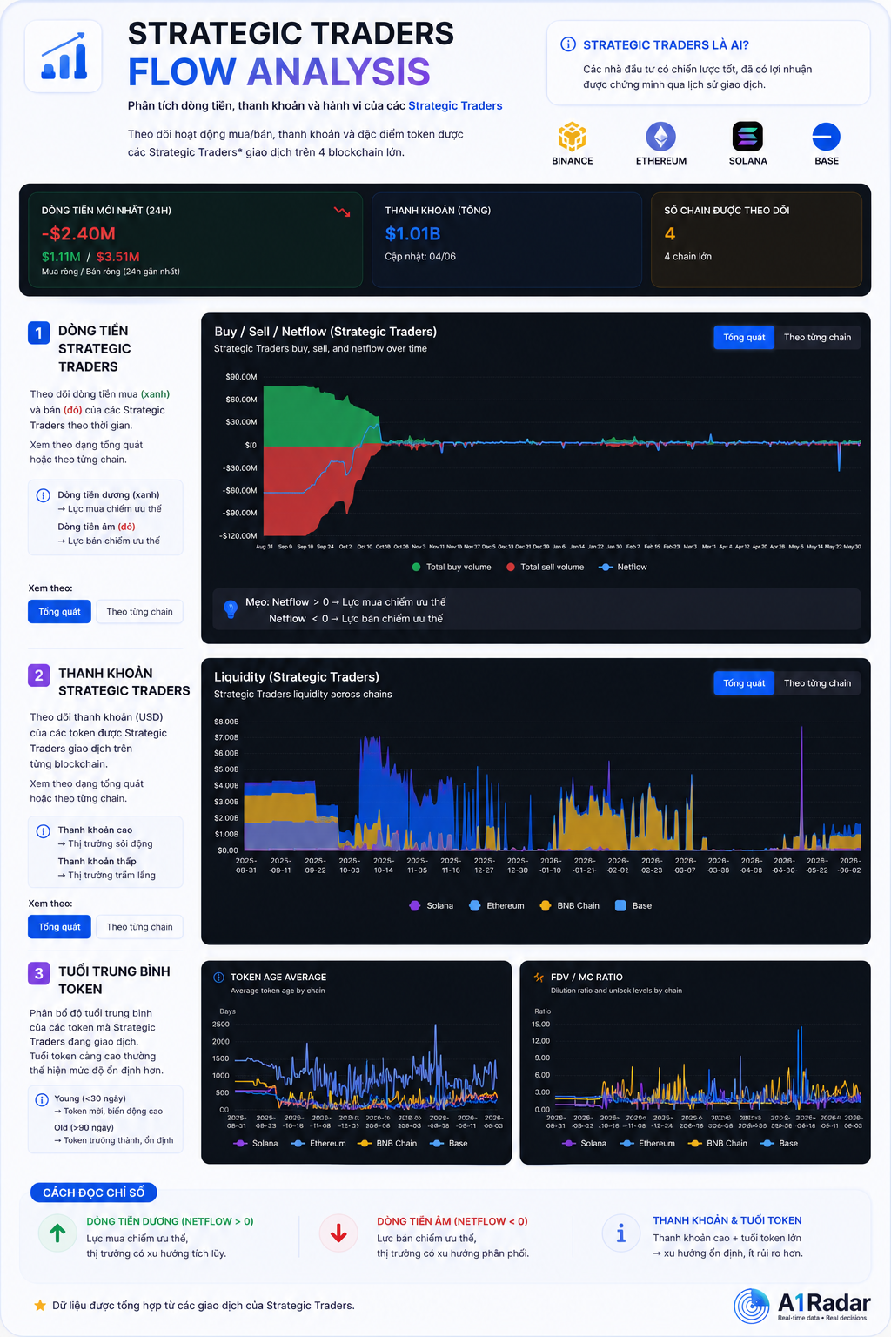Toggle BNB Chain in Liquidity chart legend

pyautogui.click(x=570, y=906)
